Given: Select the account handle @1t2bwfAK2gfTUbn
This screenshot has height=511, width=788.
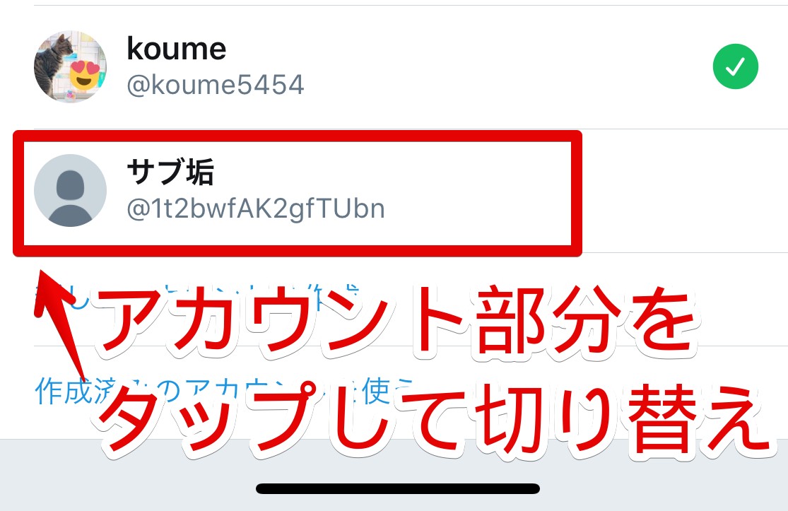Looking at the screenshot, I should [x=256, y=208].
